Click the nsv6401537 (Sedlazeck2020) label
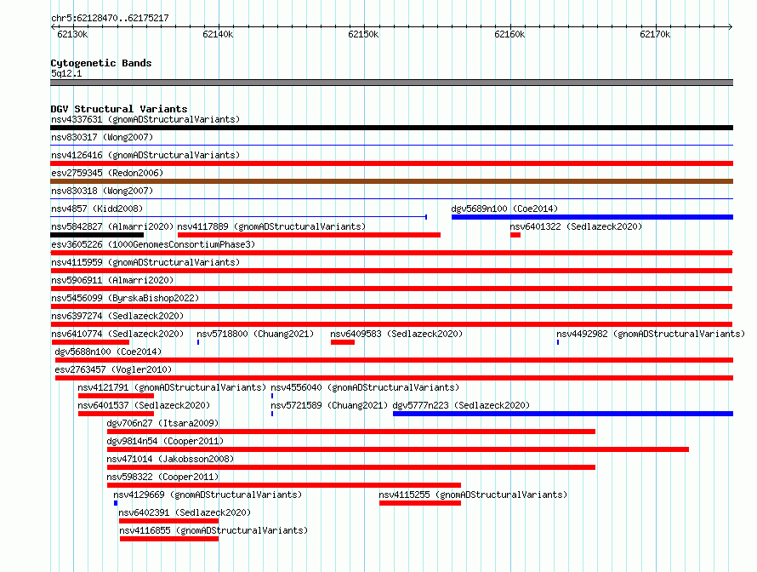The height and width of the screenshot is (572, 757). coord(144,405)
